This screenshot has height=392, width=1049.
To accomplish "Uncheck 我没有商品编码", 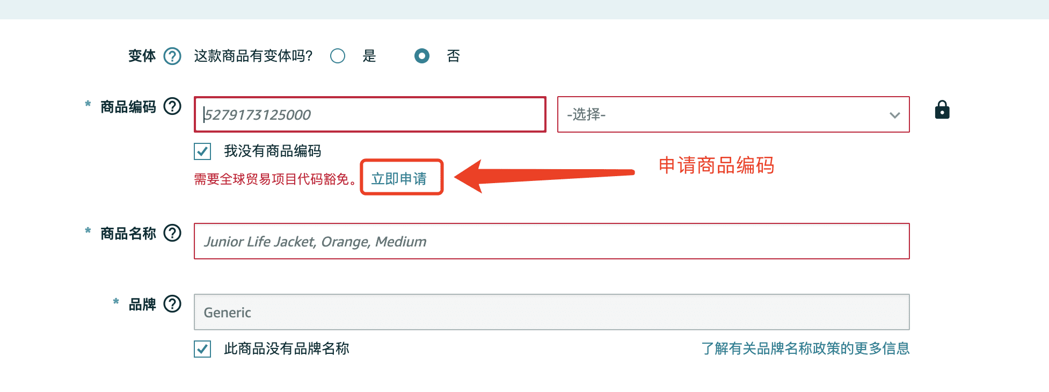I will [x=202, y=152].
